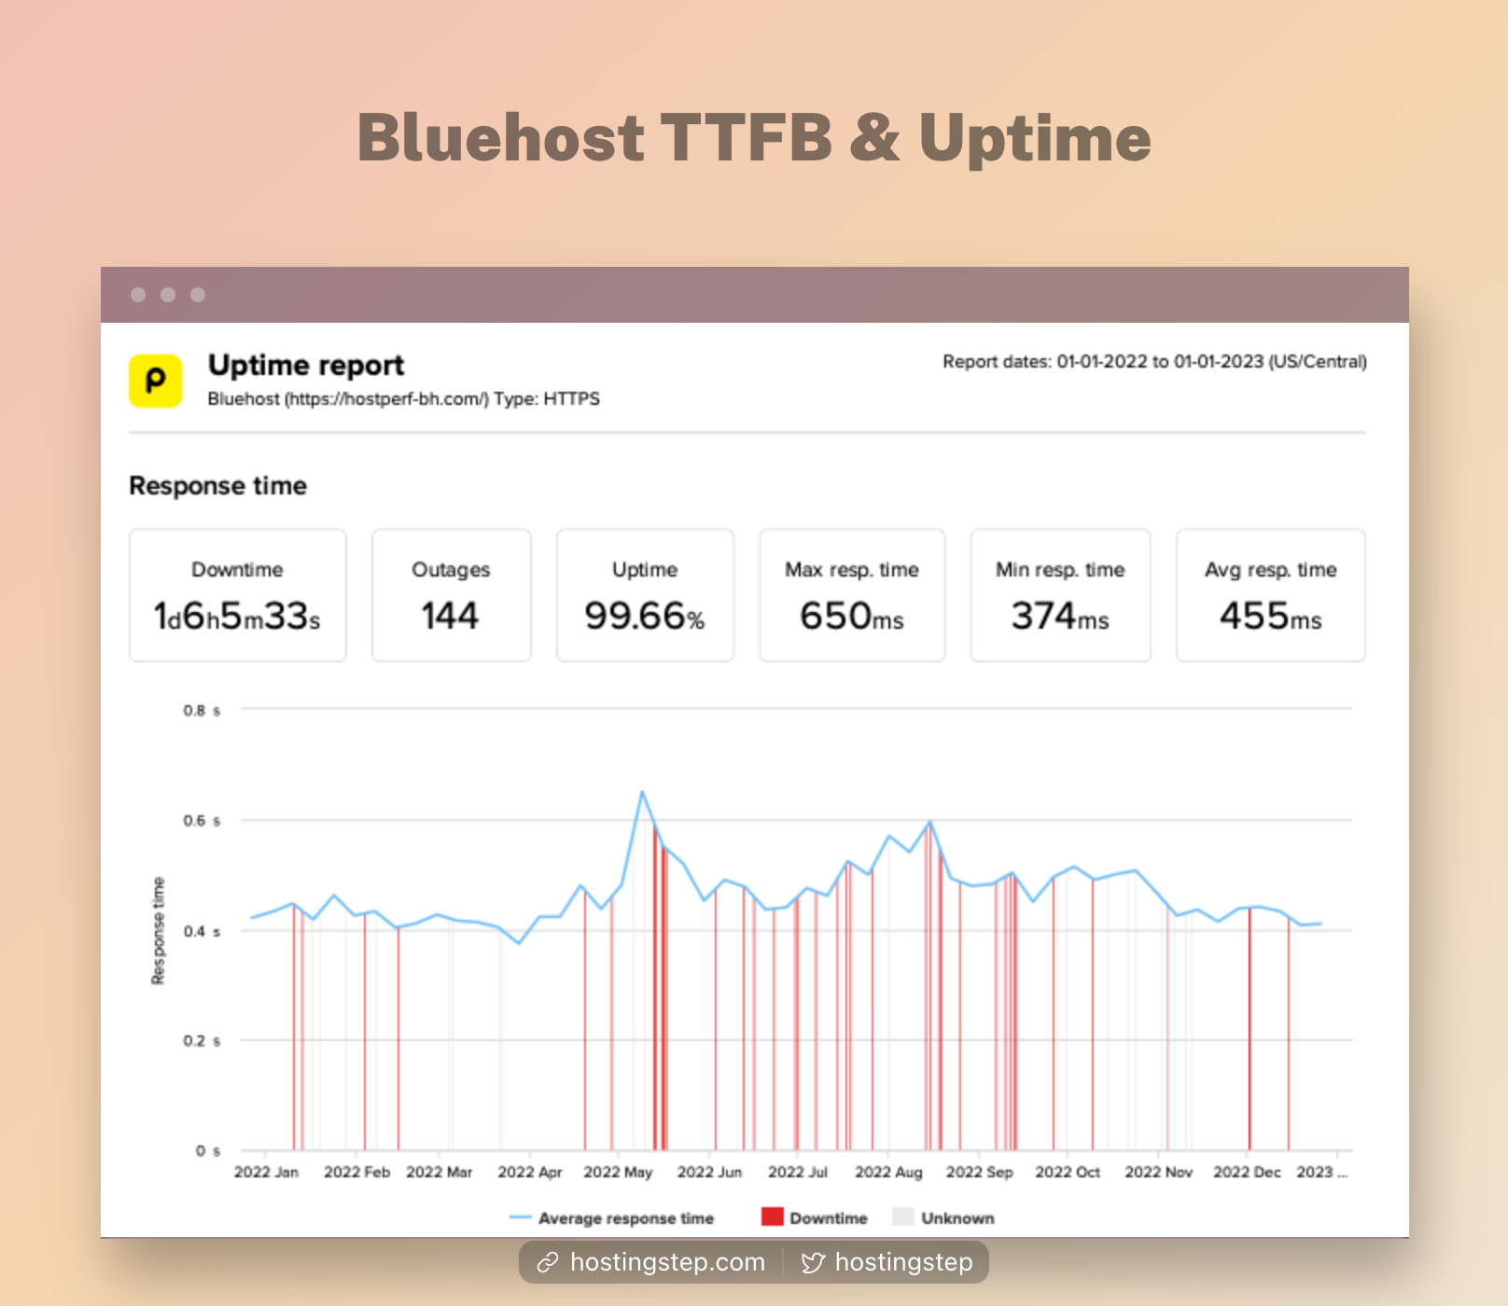Click the 2023 axis label
Viewport: 1508px width, 1306px height.
1321,1173
